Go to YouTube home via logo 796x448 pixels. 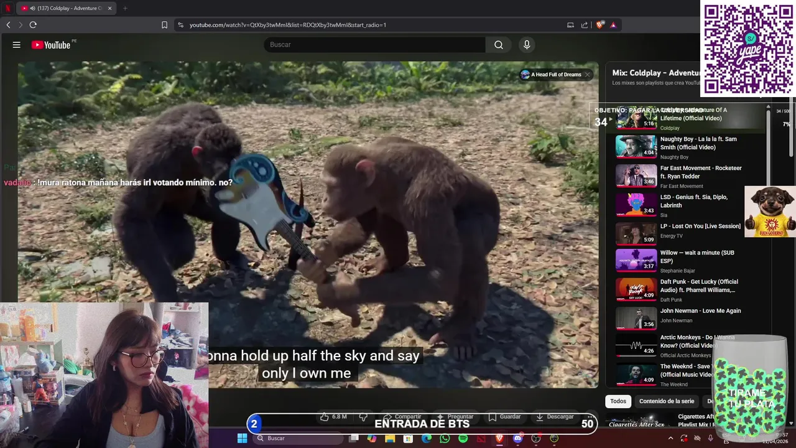51,45
